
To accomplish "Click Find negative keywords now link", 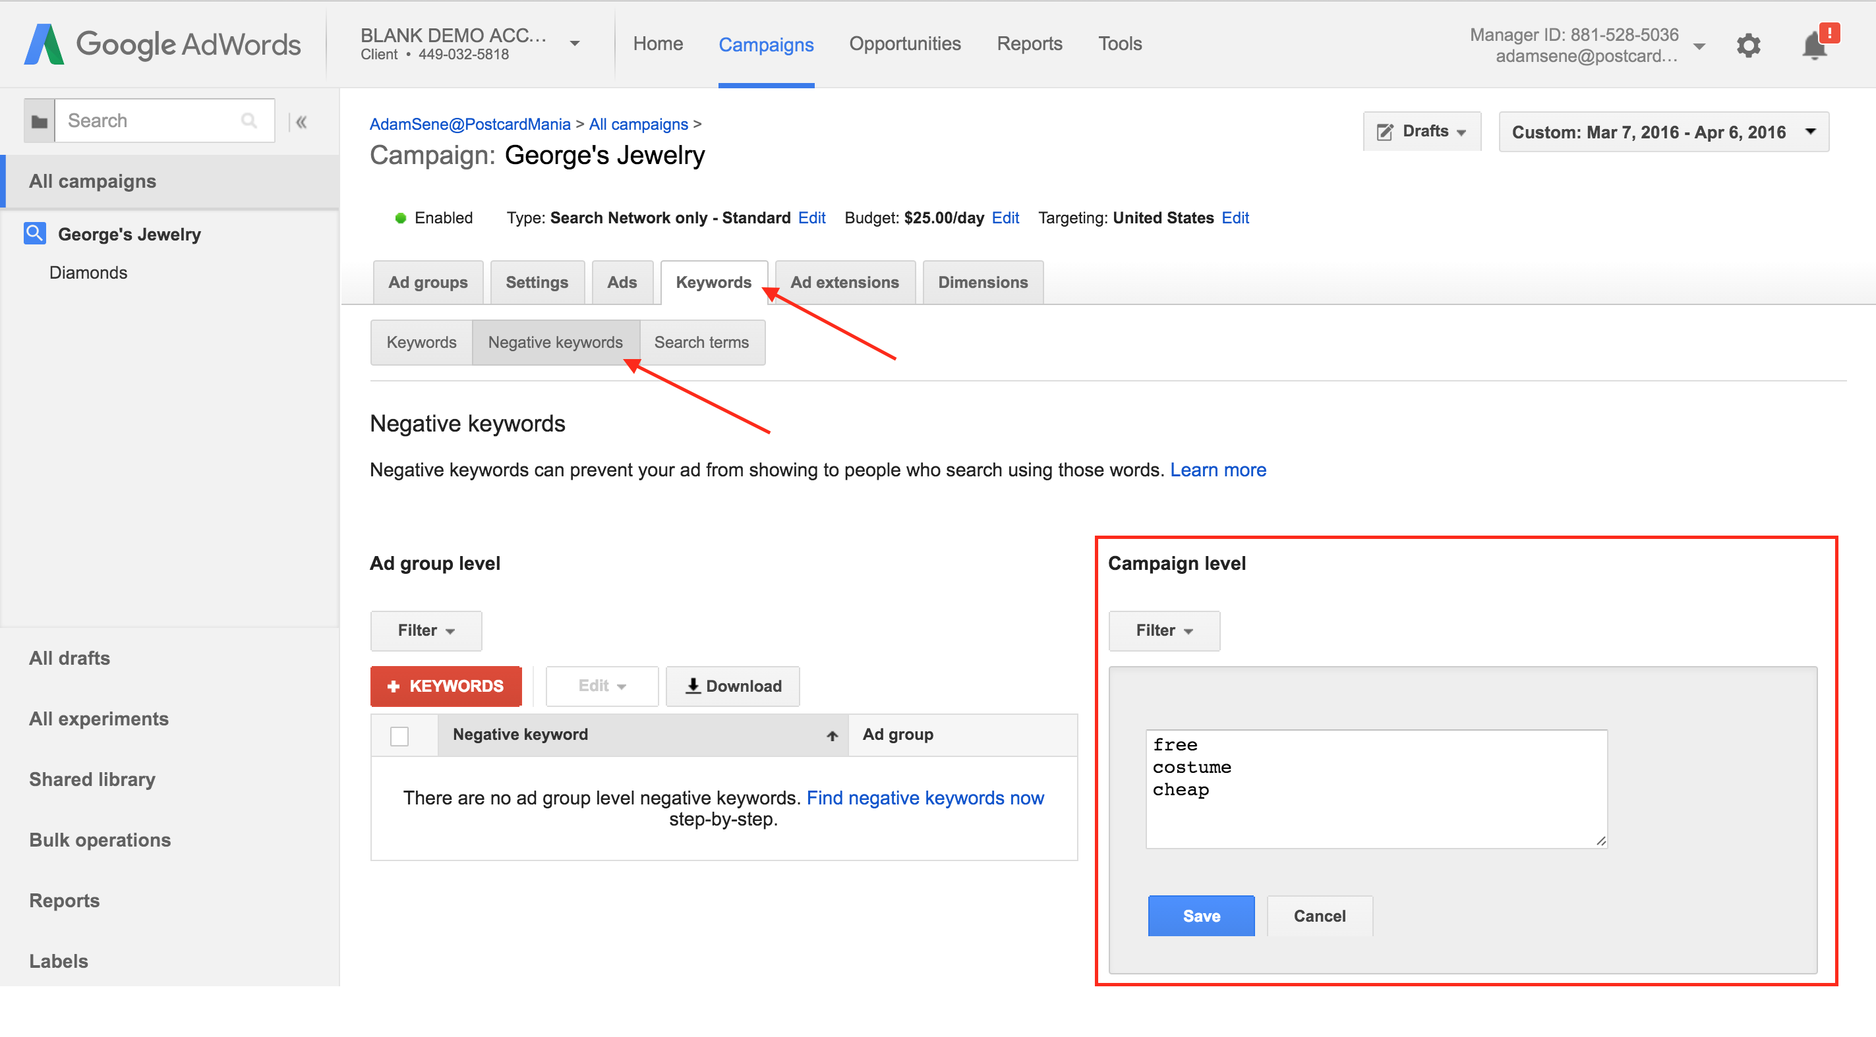I will 925,799.
